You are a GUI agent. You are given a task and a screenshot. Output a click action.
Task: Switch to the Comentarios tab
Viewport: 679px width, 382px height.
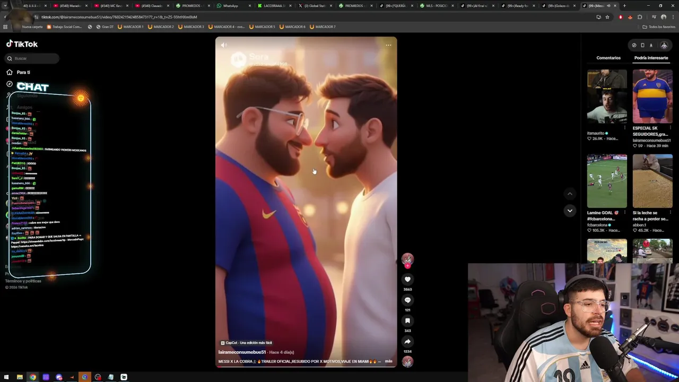click(x=608, y=58)
